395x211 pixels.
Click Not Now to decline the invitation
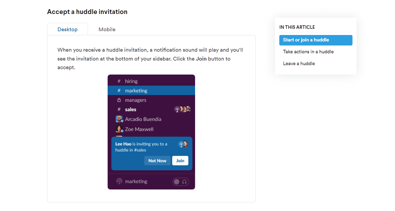157,160
